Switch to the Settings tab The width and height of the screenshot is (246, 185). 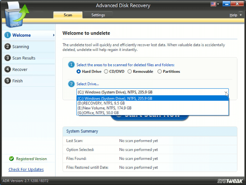pyautogui.click(x=98, y=15)
